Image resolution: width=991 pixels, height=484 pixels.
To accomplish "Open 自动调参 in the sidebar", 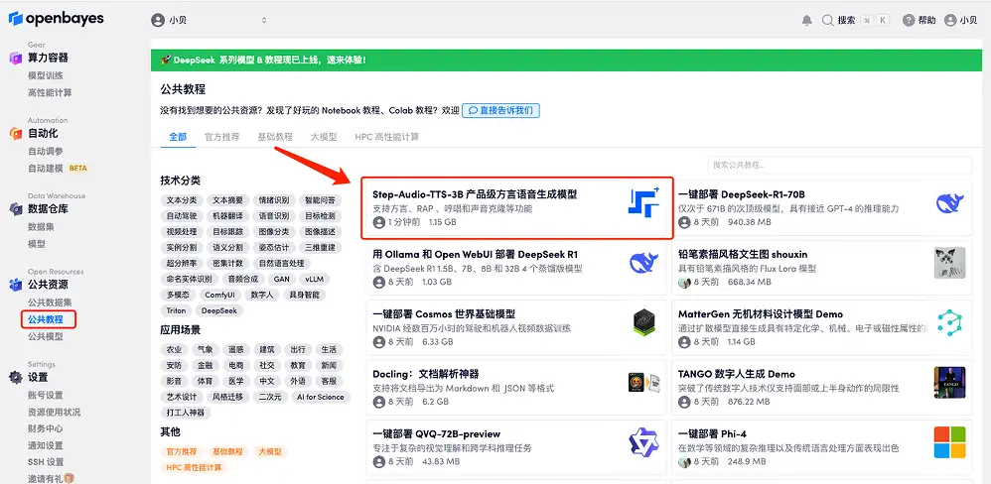I will coord(46,151).
